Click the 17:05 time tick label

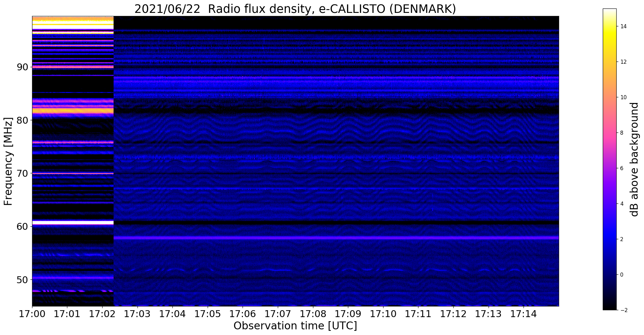[208, 314]
